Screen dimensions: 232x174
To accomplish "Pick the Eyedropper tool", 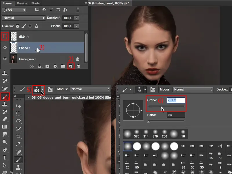I will [18, 144].
